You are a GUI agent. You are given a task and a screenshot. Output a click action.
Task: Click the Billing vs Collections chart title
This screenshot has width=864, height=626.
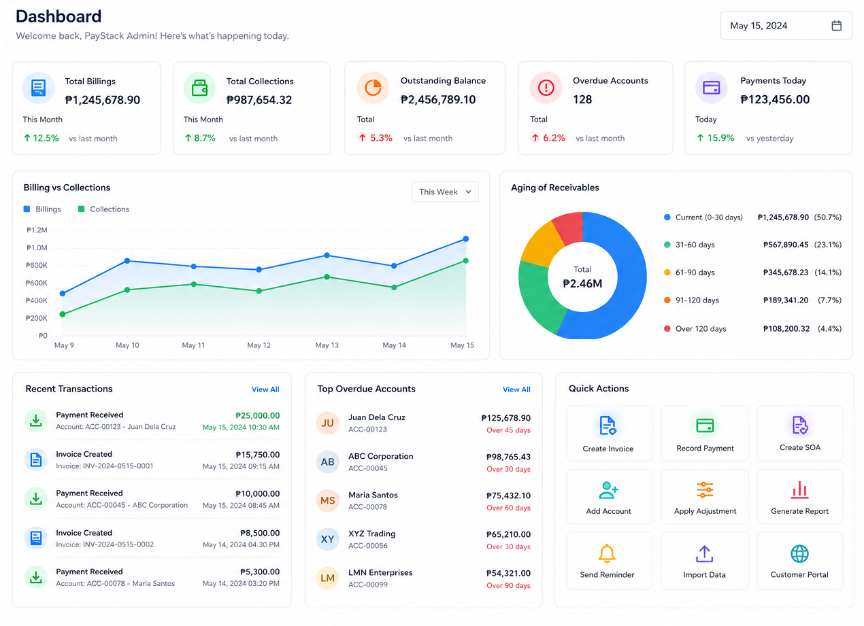tap(67, 188)
